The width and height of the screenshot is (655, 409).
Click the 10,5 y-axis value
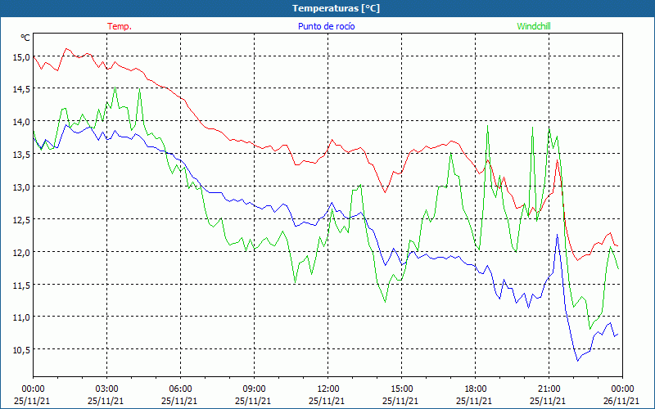coord(21,350)
